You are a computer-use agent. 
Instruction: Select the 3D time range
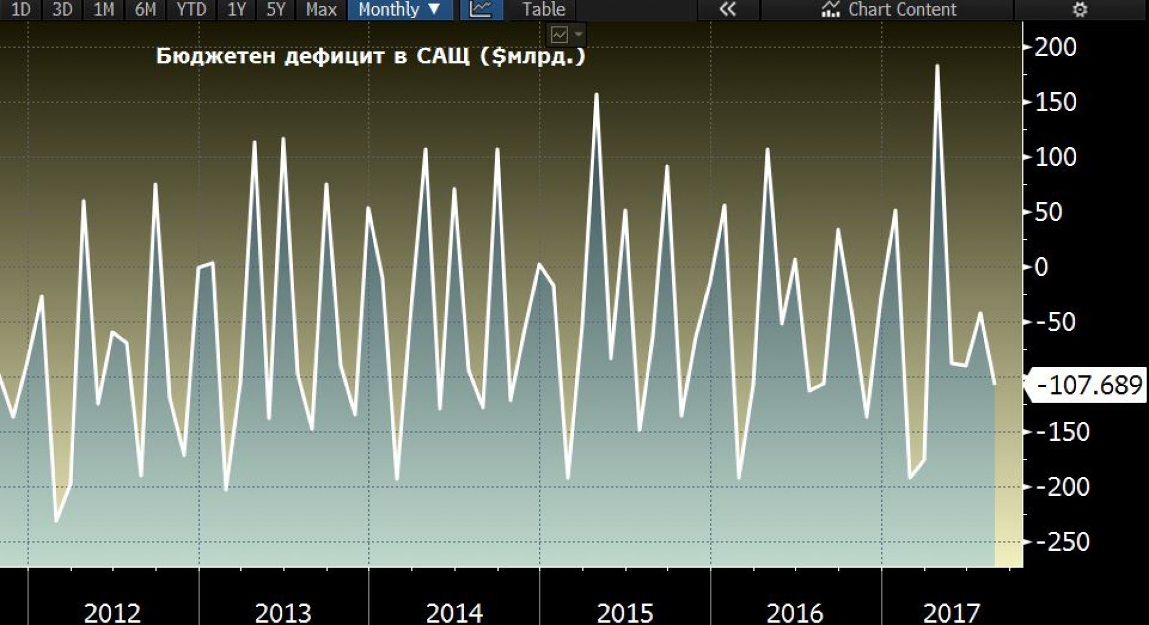click(62, 9)
